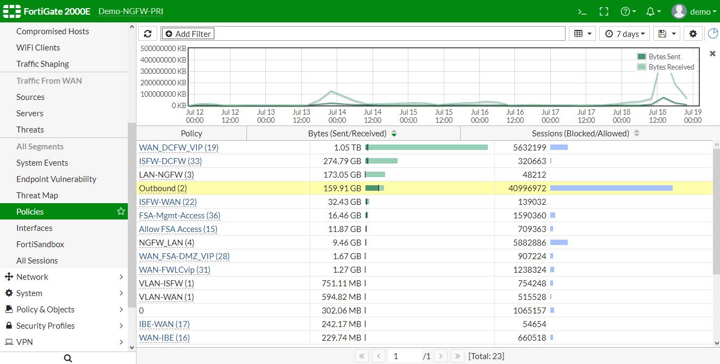This screenshot has height=364, width=720.
Task: Select VLAN-WAN (1) row text
Action: pyautogui.click(x=166, y=297)
